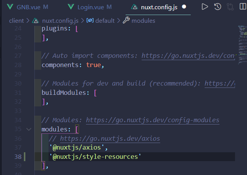Click 'components:' on line 28

click(x=62, y=65)
